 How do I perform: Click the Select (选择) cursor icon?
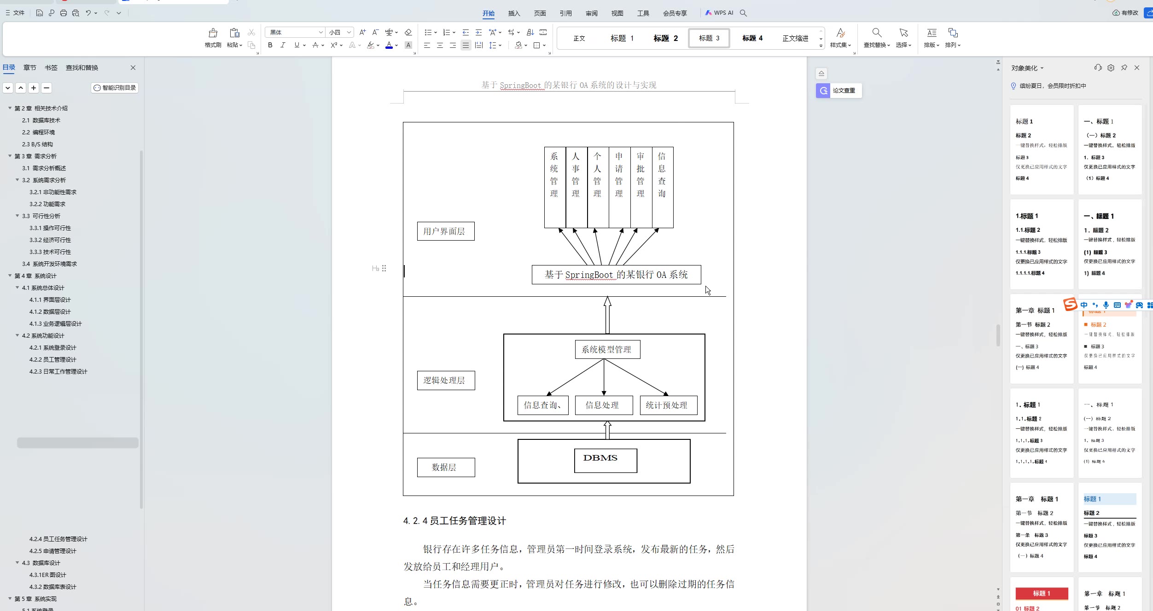(903, 33)
